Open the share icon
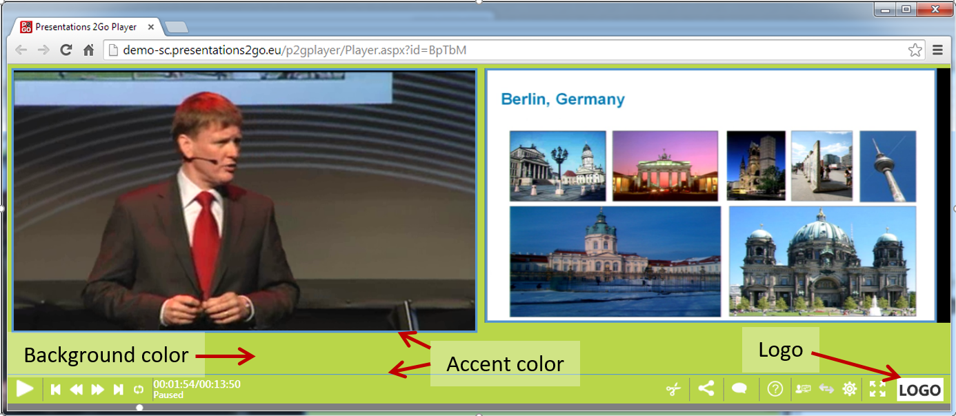The image size is (956, 416). (706, 388)
